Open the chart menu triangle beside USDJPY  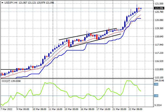[x=2, y=3]
